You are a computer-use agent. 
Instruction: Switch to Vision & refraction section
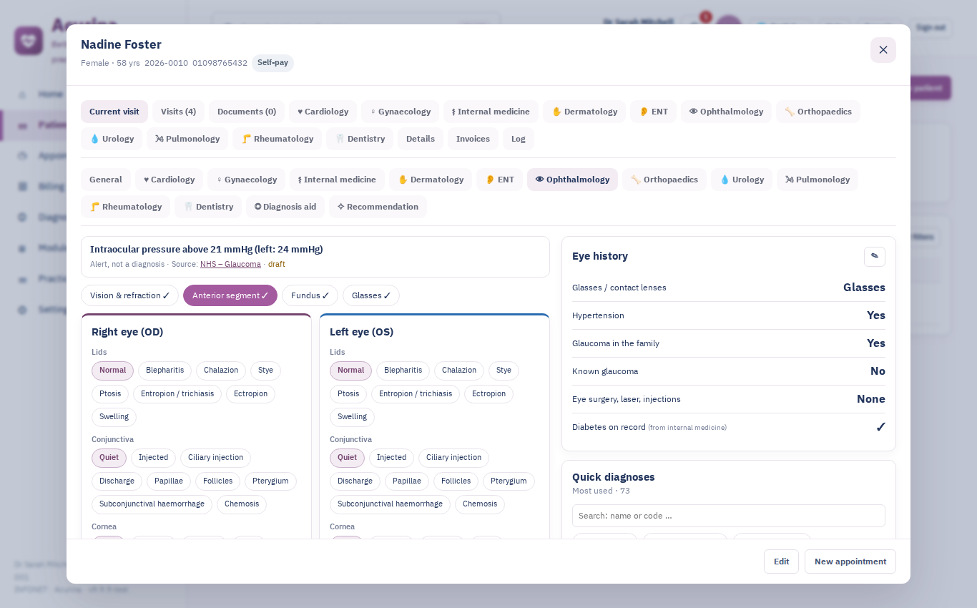(129, 295)
